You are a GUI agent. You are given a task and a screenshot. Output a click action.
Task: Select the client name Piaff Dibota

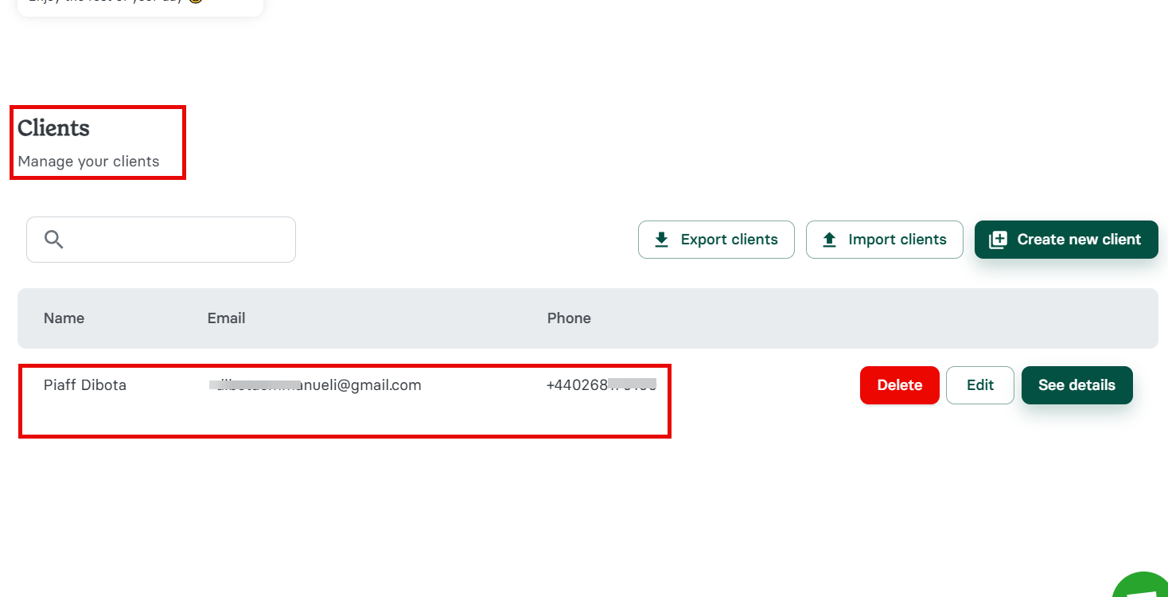[x=85, y=384]
